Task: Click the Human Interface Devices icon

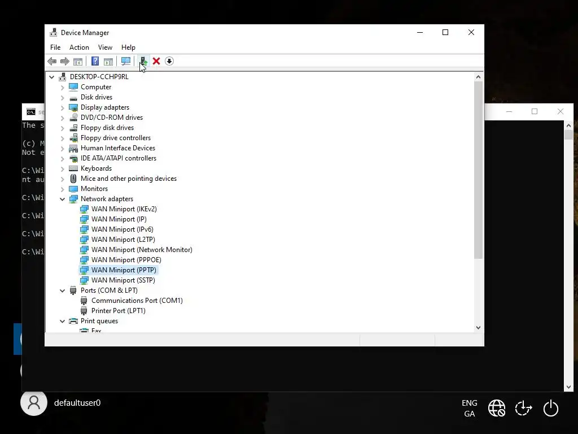Action: [x=73, y=148]
